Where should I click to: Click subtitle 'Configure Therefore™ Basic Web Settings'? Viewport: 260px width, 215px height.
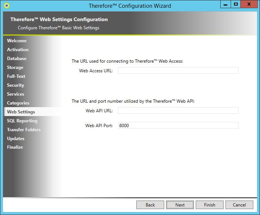pyautogui.click(x=59, y=28)
